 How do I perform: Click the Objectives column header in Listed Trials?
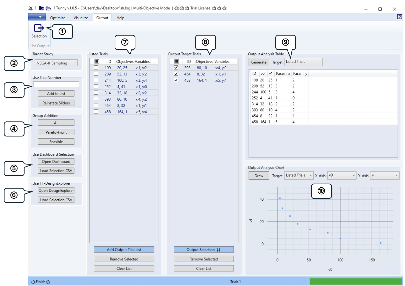[x=125, y=61]
